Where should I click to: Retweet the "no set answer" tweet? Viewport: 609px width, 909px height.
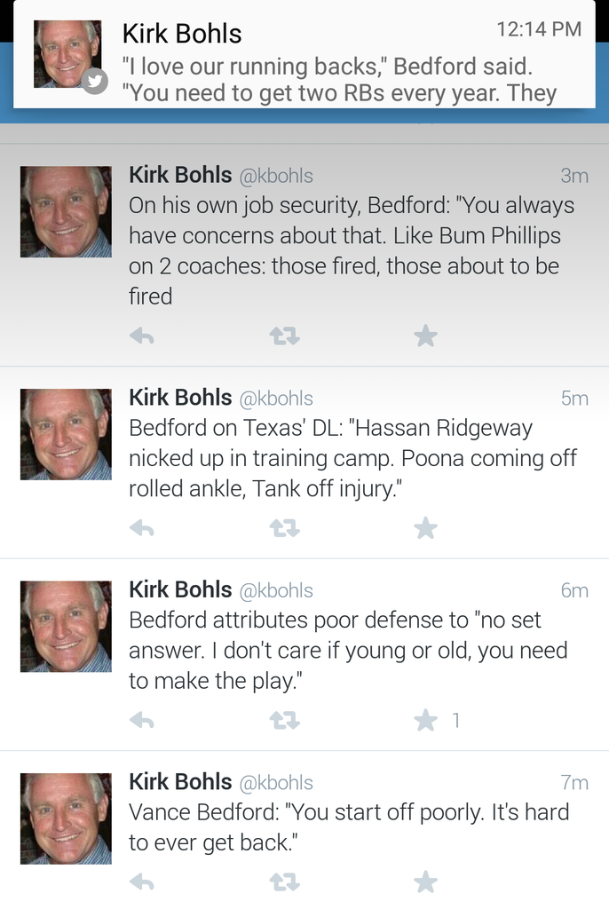coord(284,720)
